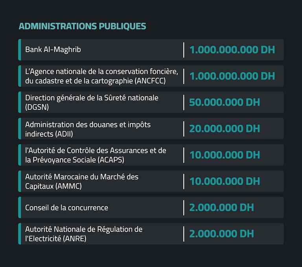
Task: Click the AMMC 10.000.000 DH amount
Action: pos(225,181)
